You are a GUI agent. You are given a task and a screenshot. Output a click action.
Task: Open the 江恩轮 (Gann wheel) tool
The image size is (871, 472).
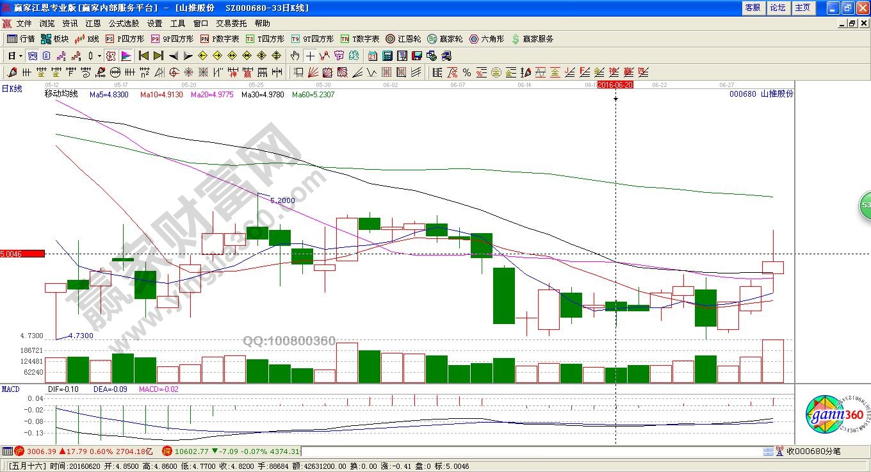click(x=403, y=39)
